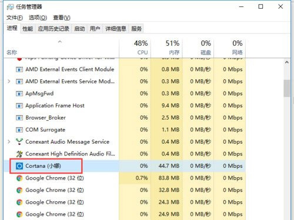Select the Application Frame Host name
The height and width of the screenshot is (220, 294).
55,106
